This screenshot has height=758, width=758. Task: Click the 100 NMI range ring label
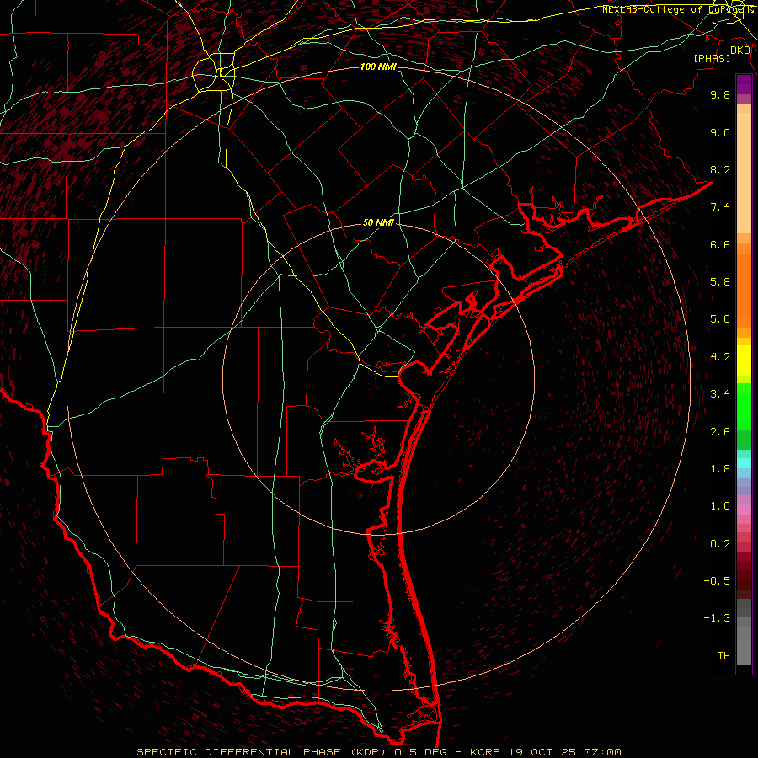pos(378,67)
